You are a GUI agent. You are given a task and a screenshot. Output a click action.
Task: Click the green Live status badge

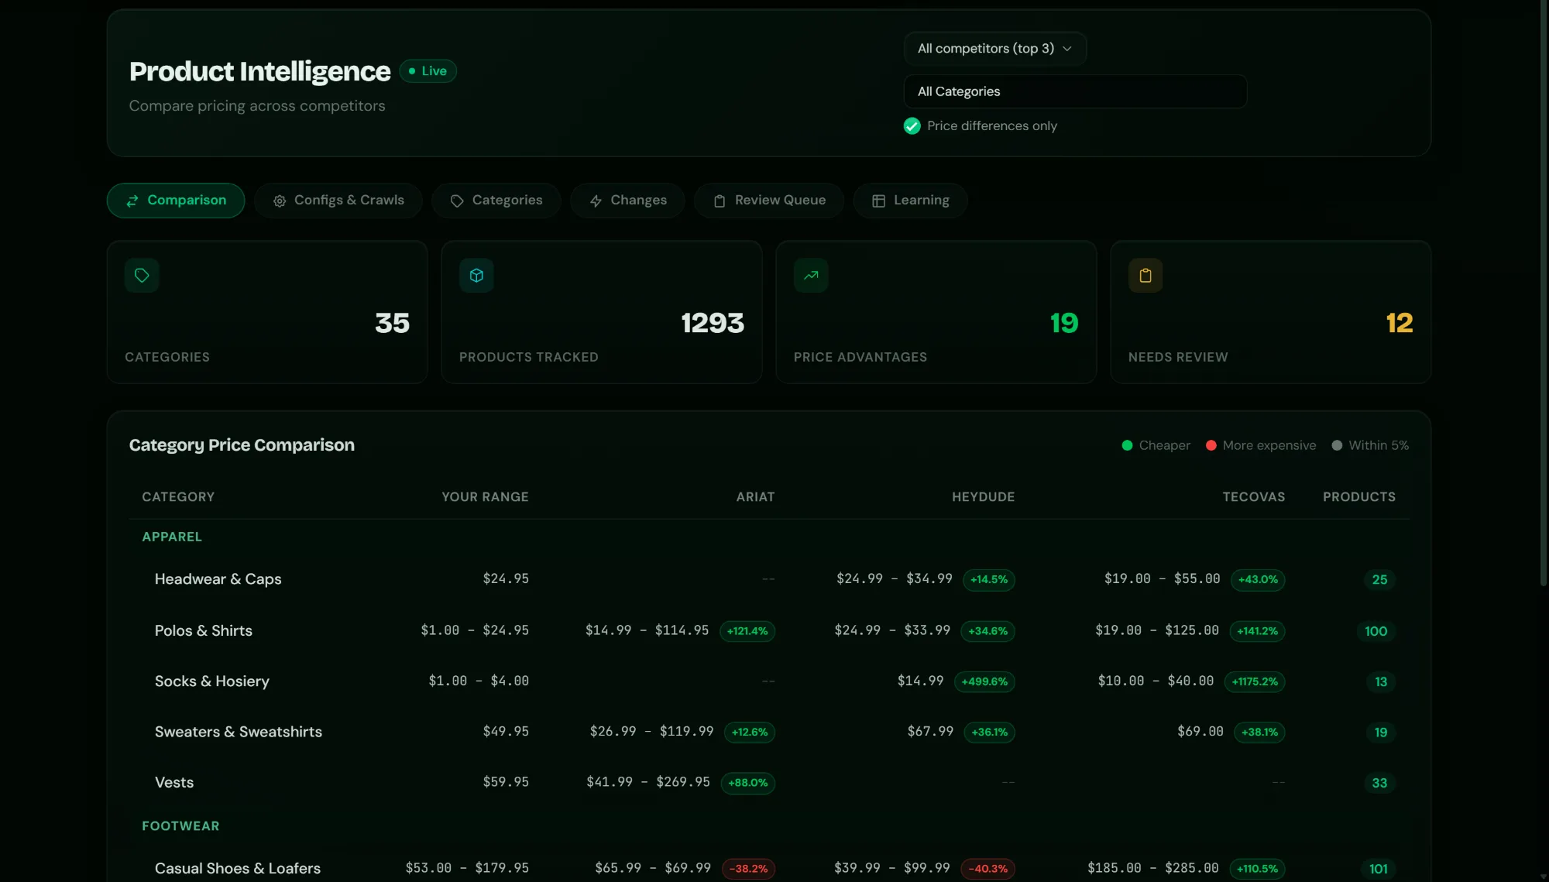428,71
